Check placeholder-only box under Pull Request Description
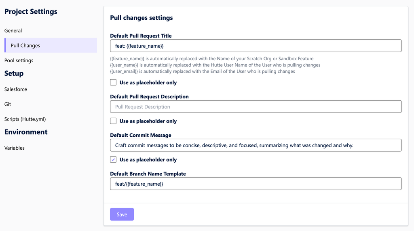 coord(113,121)
